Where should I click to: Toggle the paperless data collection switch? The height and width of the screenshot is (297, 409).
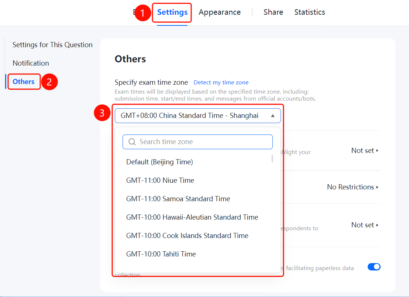tap(374, 267)
